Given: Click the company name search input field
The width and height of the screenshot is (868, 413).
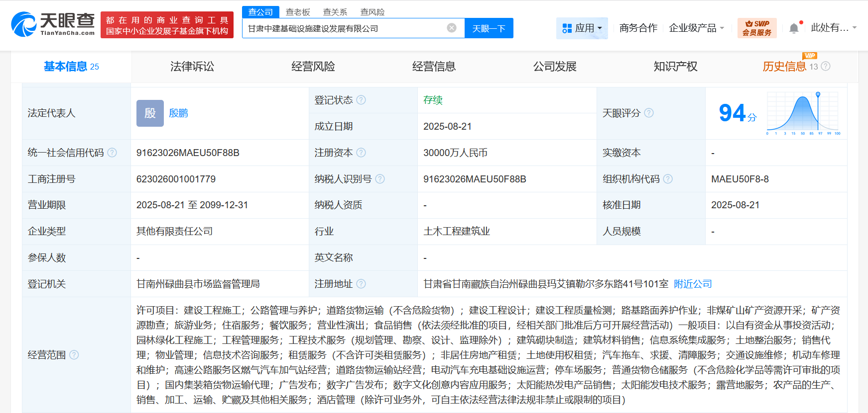Looking at the screenshot, I should click(x=344, y=28).
